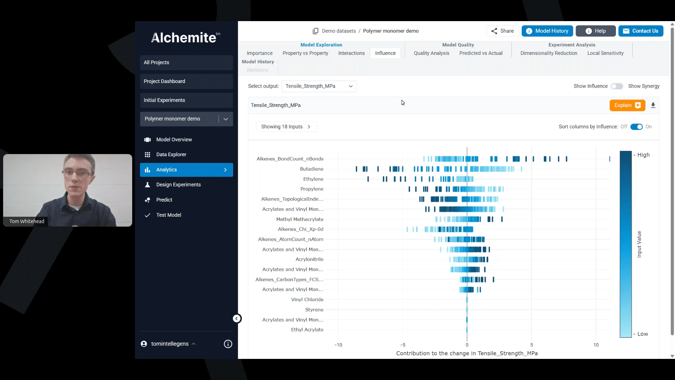The height and width of the screenshot is (380, 675).
Task: Click the orange Explain button
Action: pos(627,105)
